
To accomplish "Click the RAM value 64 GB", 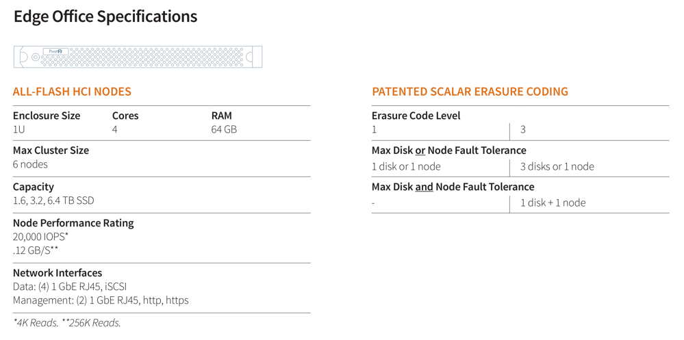I will [x=224, y=129].
